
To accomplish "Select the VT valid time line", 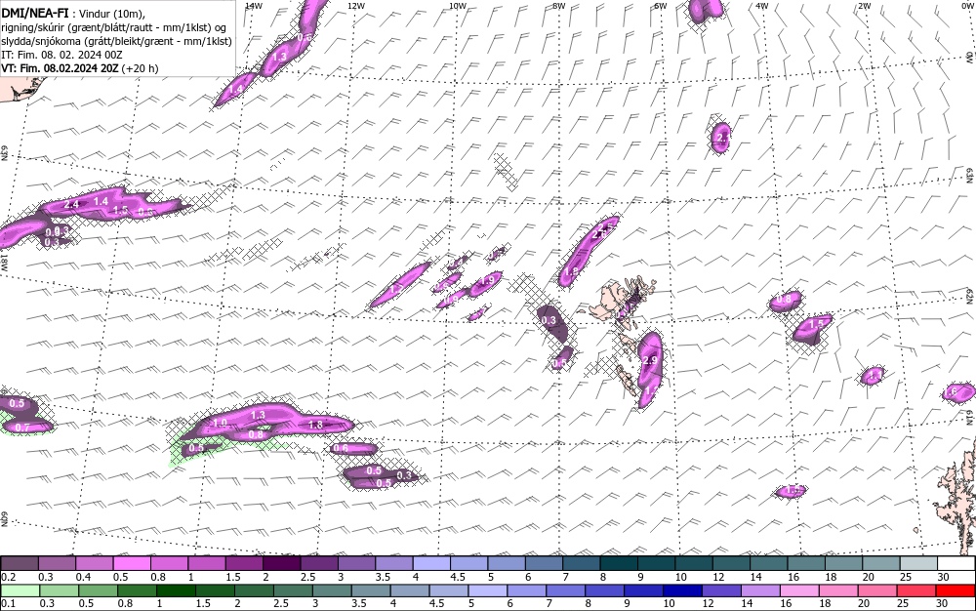I will 80,68.
